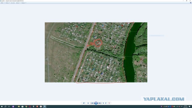This screenshot has height=108, width=192.
Task: Open the Эл. почта menu item
Action: pos(13,3)
